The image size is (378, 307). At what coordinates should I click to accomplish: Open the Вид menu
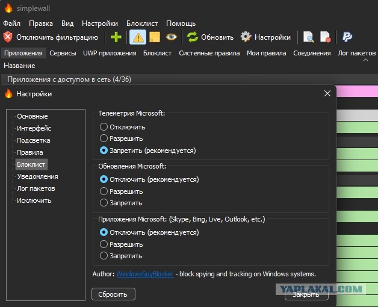pos(67,23)
